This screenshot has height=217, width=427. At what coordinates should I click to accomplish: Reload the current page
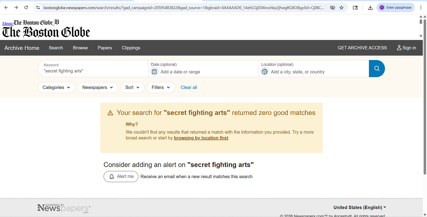coord(26,8)
